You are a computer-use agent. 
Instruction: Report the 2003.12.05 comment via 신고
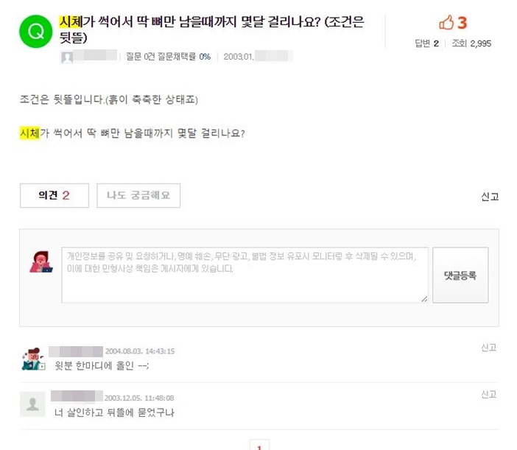point(488,394)
